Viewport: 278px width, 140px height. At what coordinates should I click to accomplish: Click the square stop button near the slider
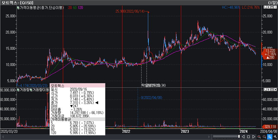[x=248, y=137]
